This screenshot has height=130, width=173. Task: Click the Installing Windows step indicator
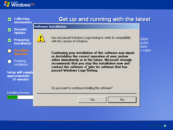[9, 51]
